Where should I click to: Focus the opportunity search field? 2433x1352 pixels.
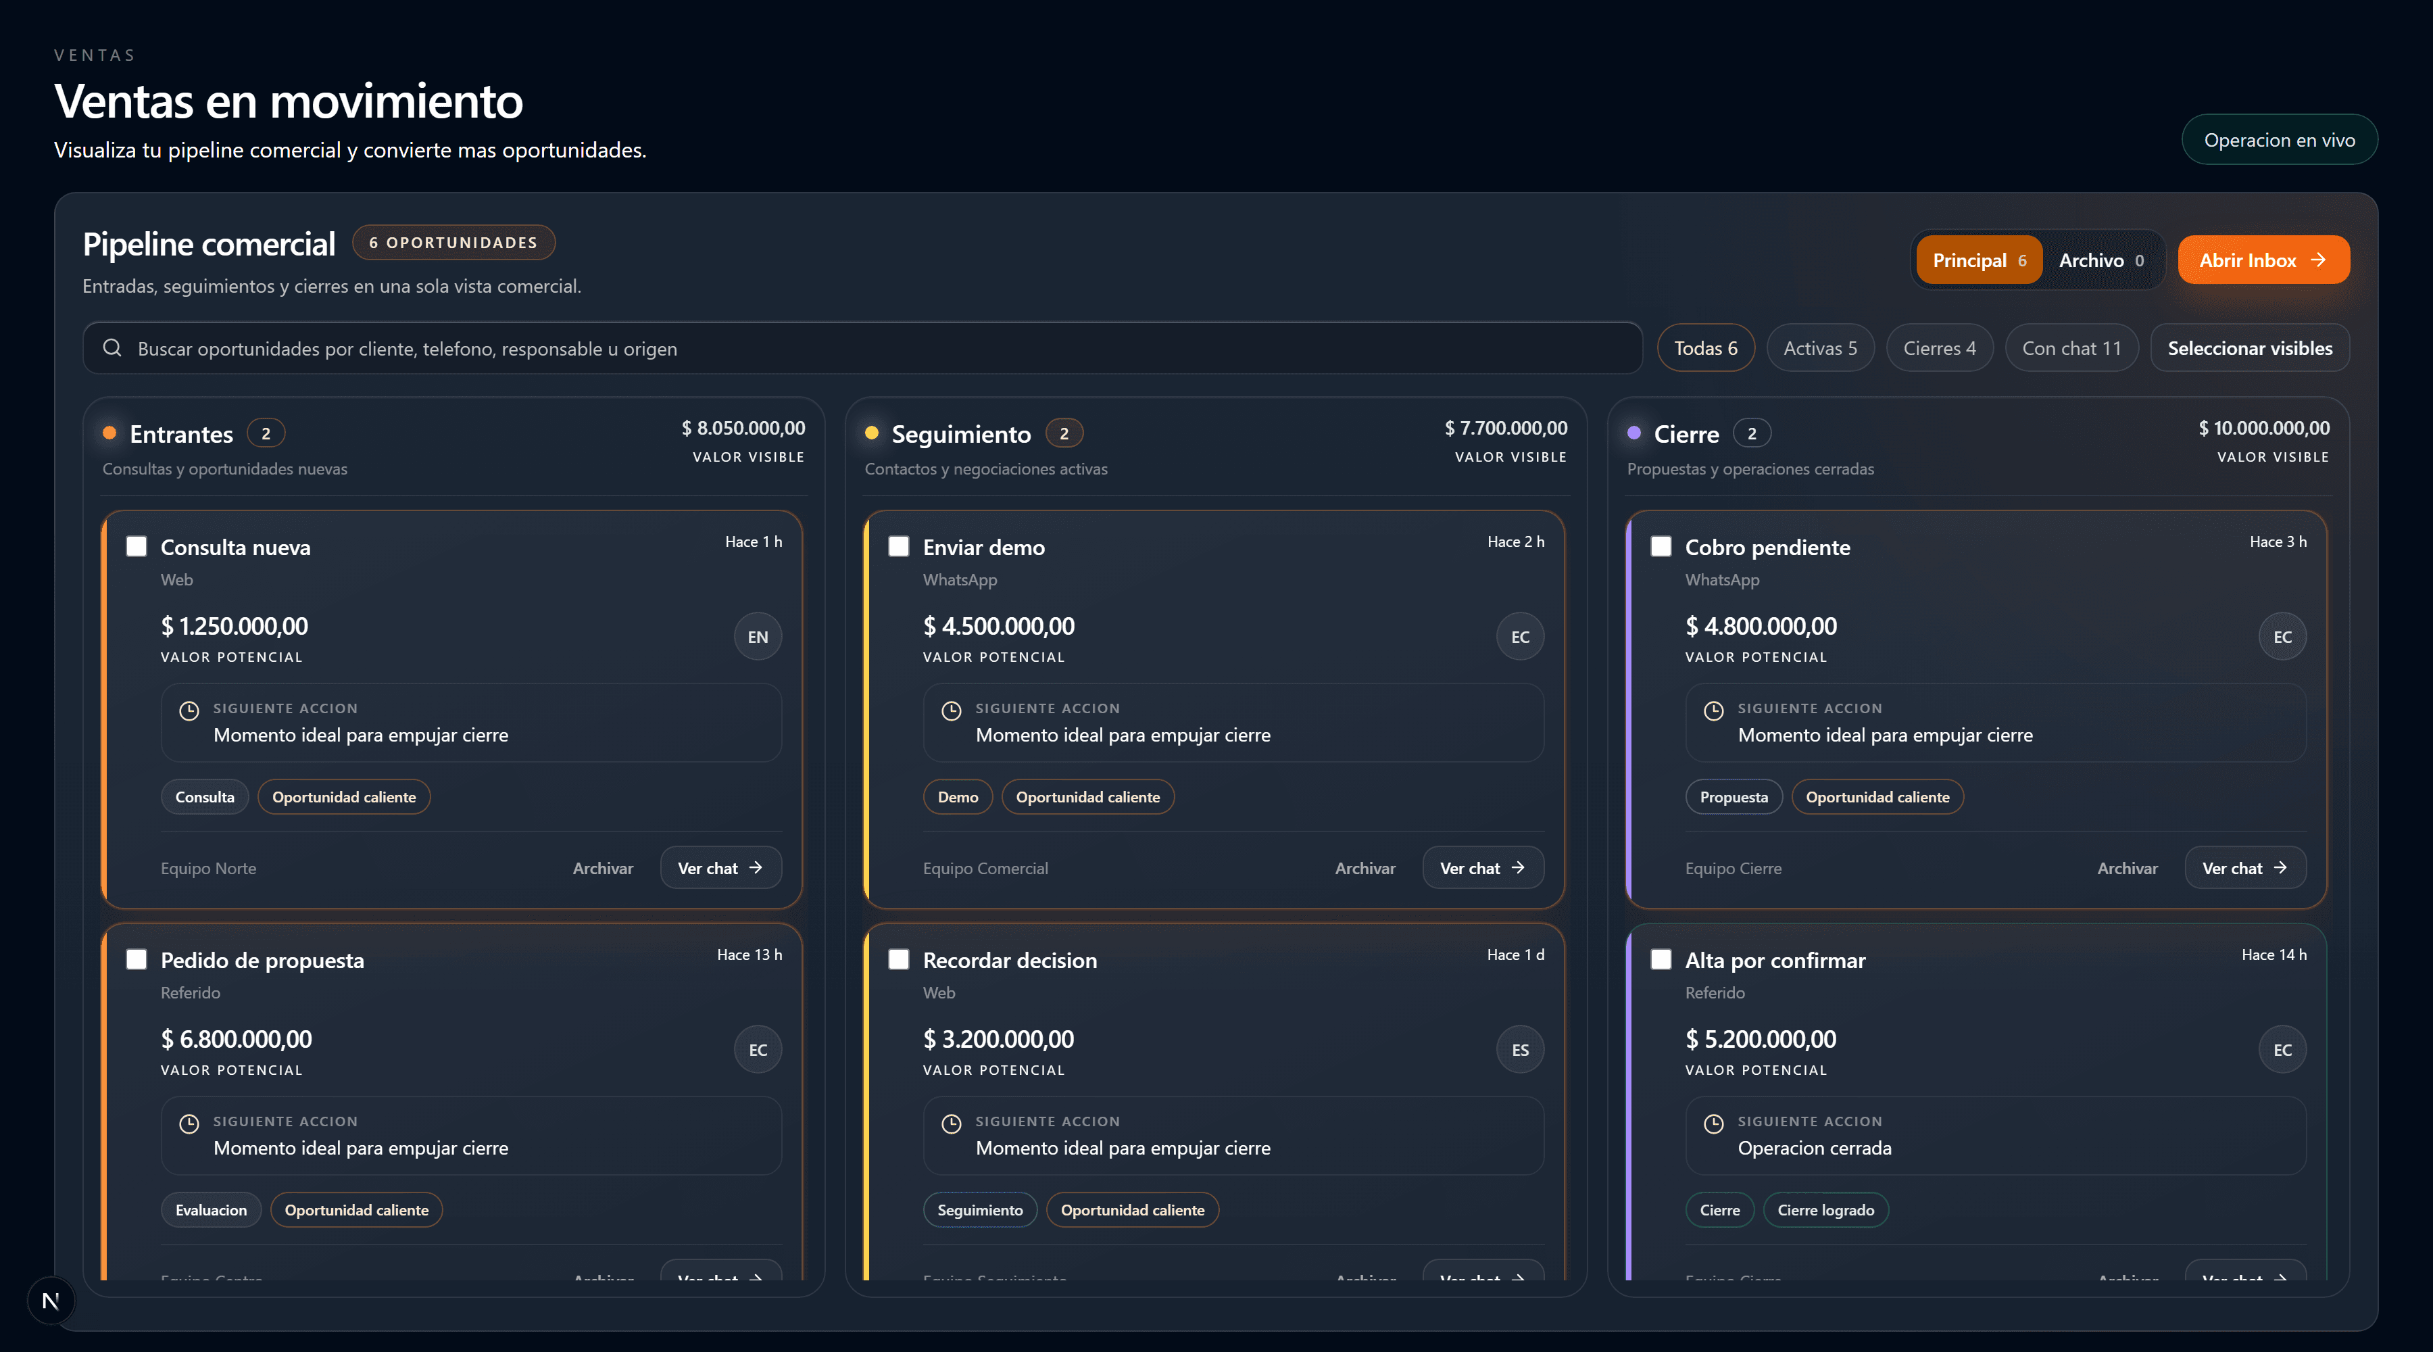[x=862, y=349]
